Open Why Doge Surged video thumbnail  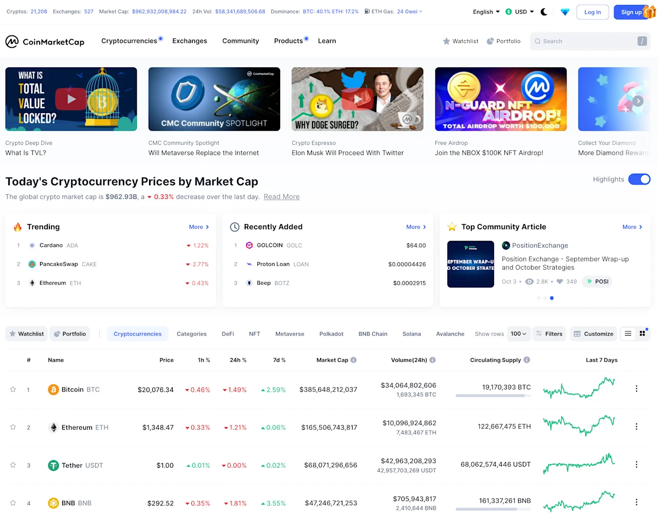click(357, 99)
